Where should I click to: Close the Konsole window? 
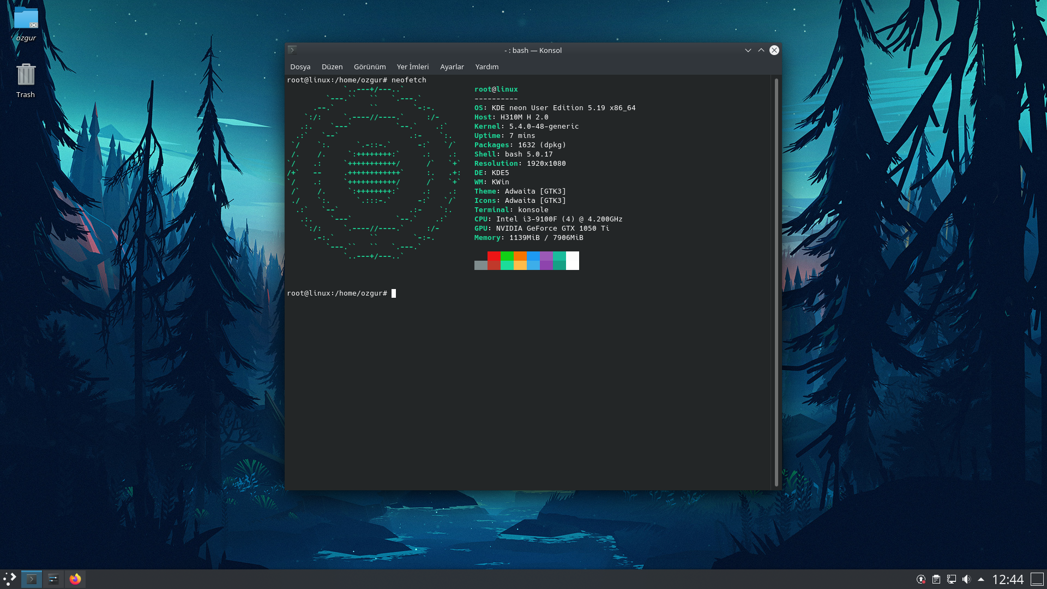pos(774,50)
